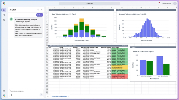179x100 pixels.
Task: Click the Date Window Matches chart title
Action: (x=64, y=14)
